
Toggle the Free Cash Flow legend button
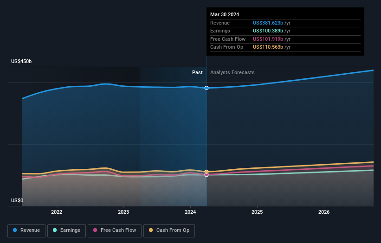pos(115,230)
